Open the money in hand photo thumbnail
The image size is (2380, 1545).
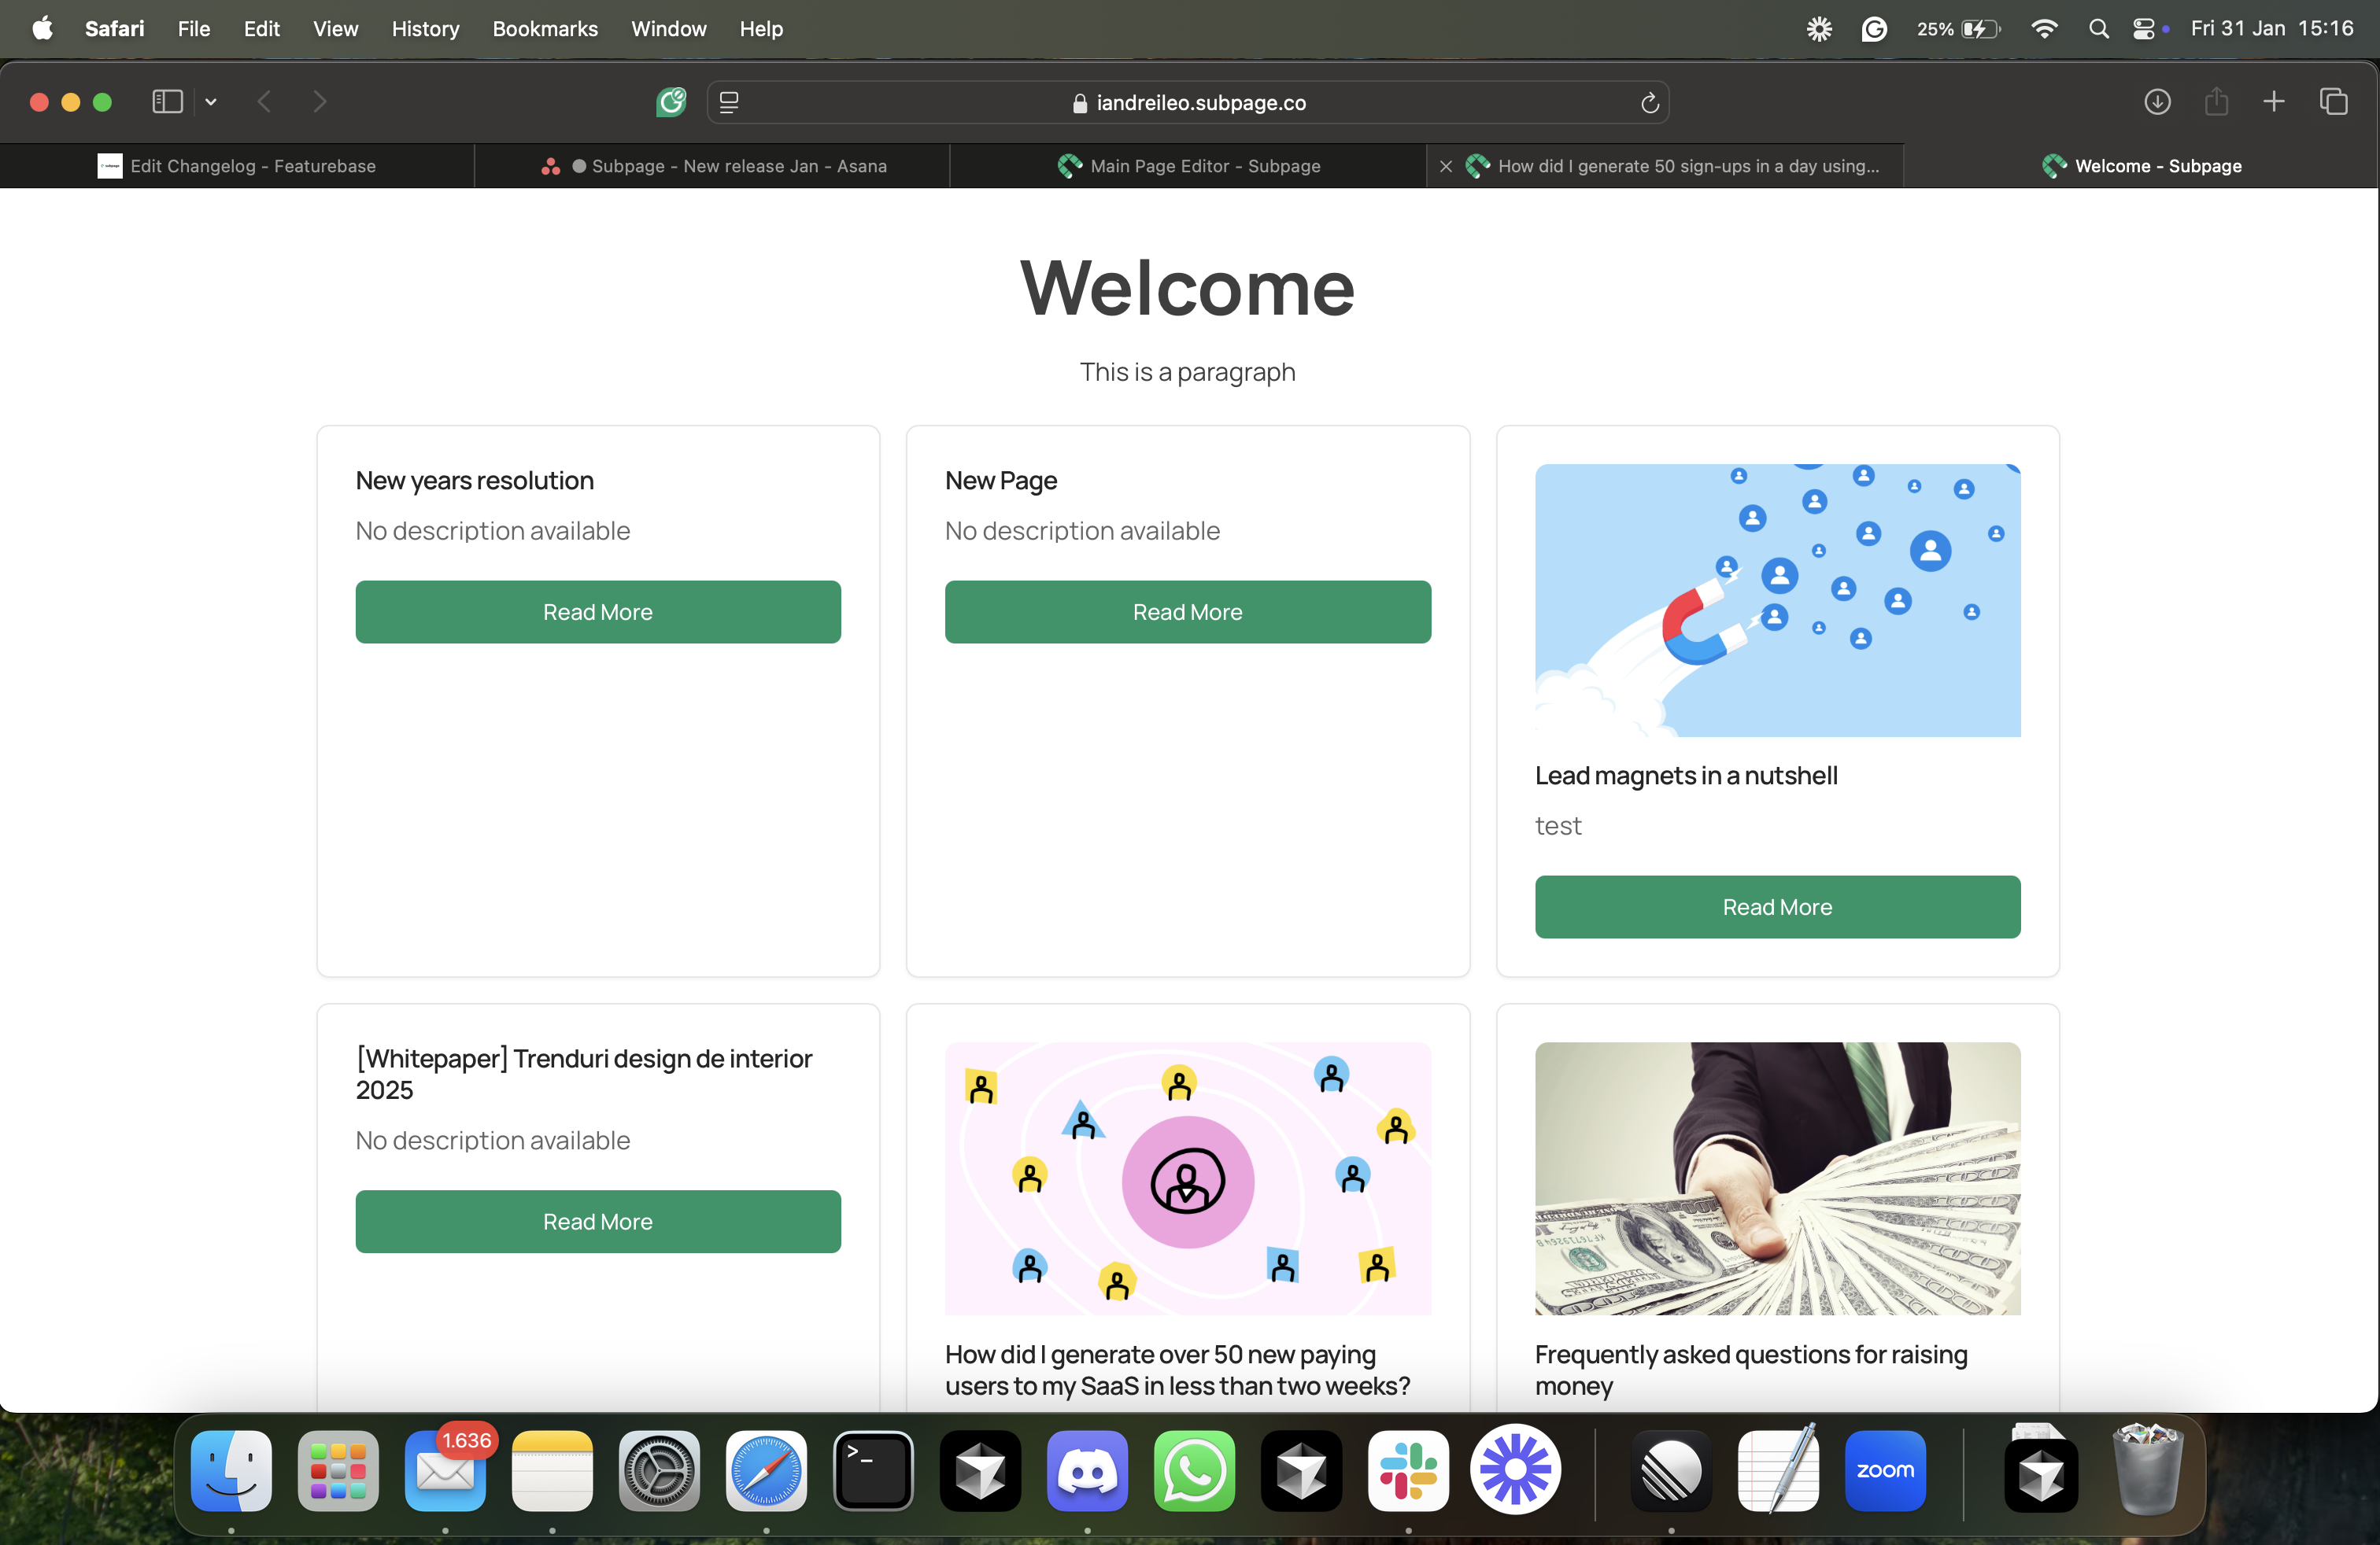tap(1777, 1178)
